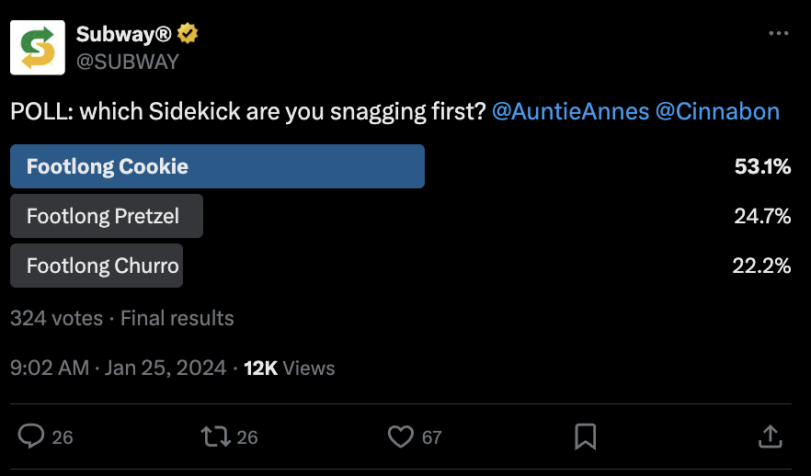811x476 pixels.
Task: Like the post with heart icon
Action: click(401, 436)
